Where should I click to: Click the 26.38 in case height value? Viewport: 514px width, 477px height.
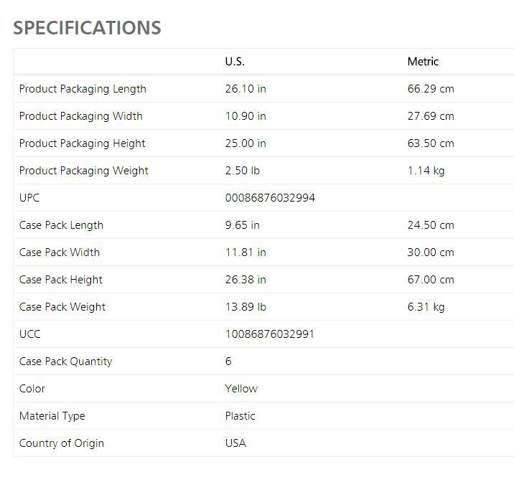coord(246,280)
